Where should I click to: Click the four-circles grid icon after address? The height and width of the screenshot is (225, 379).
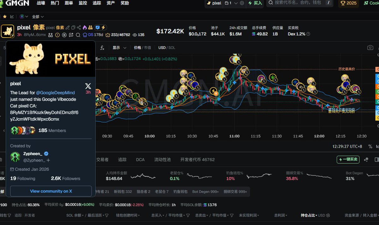point(51,35)
